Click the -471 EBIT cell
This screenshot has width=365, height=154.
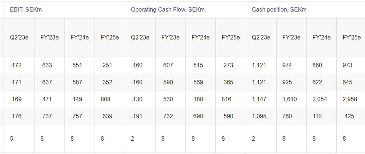click(x=46, y=99)
